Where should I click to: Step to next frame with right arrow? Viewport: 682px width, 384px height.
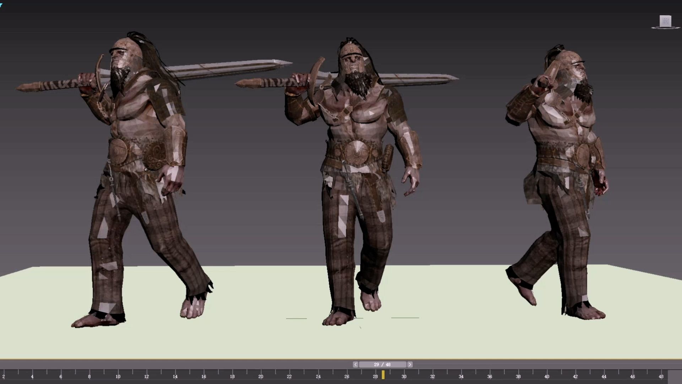[410, 364]
